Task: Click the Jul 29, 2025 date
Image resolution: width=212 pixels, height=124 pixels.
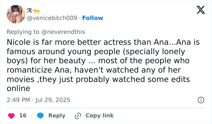Action: (53, 100)
